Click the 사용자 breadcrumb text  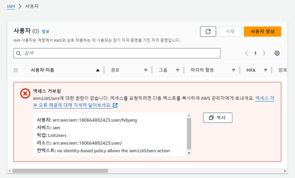pos(32,6)
